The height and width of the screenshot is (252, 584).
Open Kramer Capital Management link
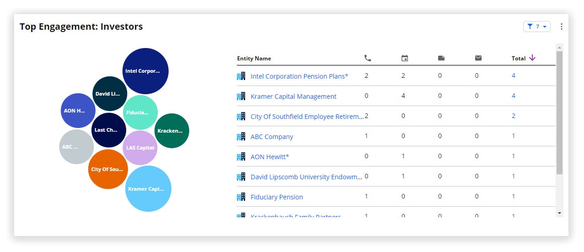(294, 97)
